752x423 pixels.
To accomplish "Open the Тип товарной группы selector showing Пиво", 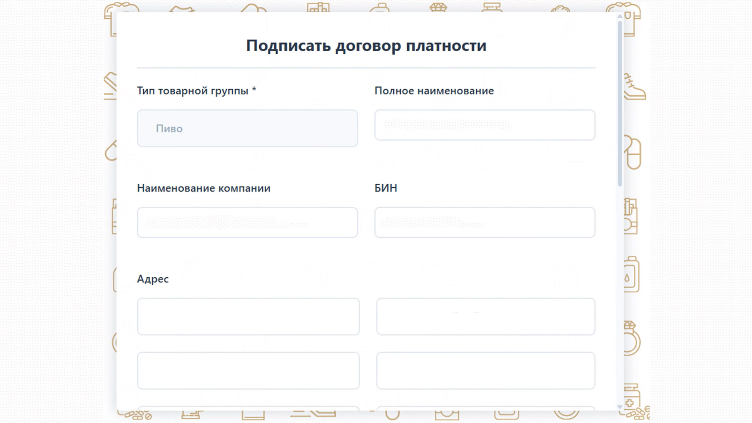I will (248, 128).
